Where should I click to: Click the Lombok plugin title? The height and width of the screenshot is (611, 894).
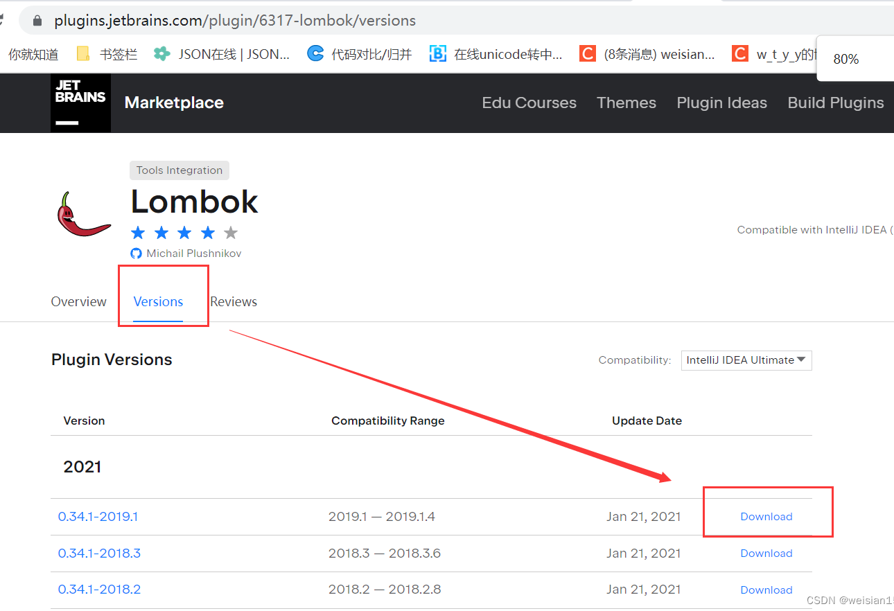[194, 202]
